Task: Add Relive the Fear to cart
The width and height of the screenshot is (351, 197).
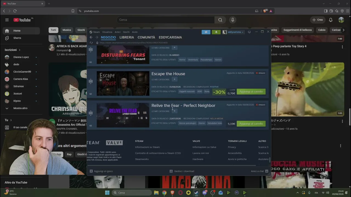Action: pos(251,124)
